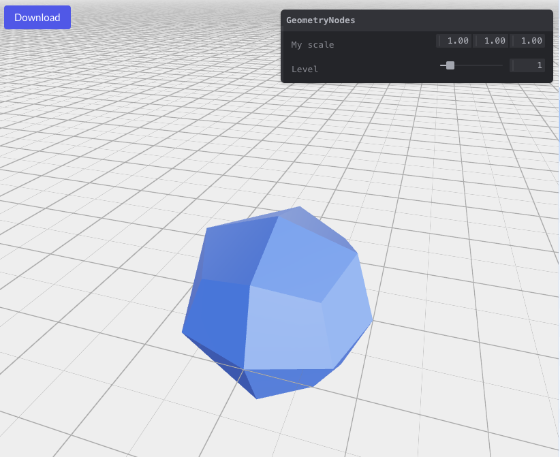Select the Level number input box
The image size is (560, 457).
click(x=527, y=65)
